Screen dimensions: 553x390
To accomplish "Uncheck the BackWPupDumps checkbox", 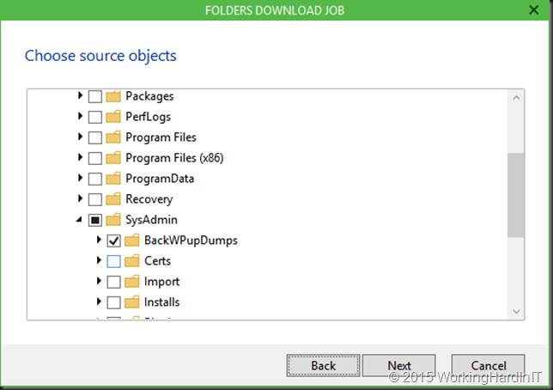I will tap(113, 241).
